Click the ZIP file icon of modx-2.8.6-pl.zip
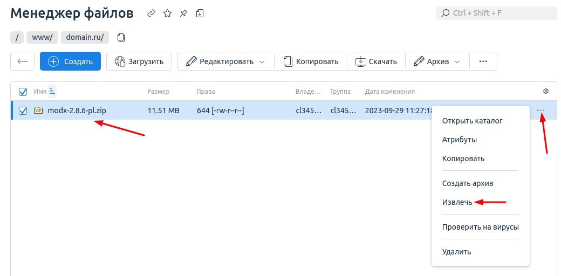This screenshot has width=561, height=276. (38, 111)
